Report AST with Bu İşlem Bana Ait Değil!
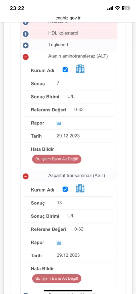Image resolution: width=136 pixels, height=294 pixels. tap(57, 278)
